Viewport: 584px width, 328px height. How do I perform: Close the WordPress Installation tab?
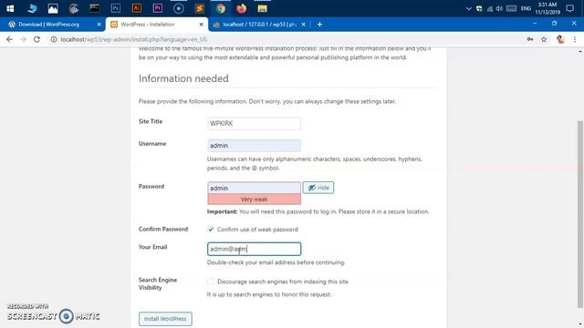click(201, 25)
